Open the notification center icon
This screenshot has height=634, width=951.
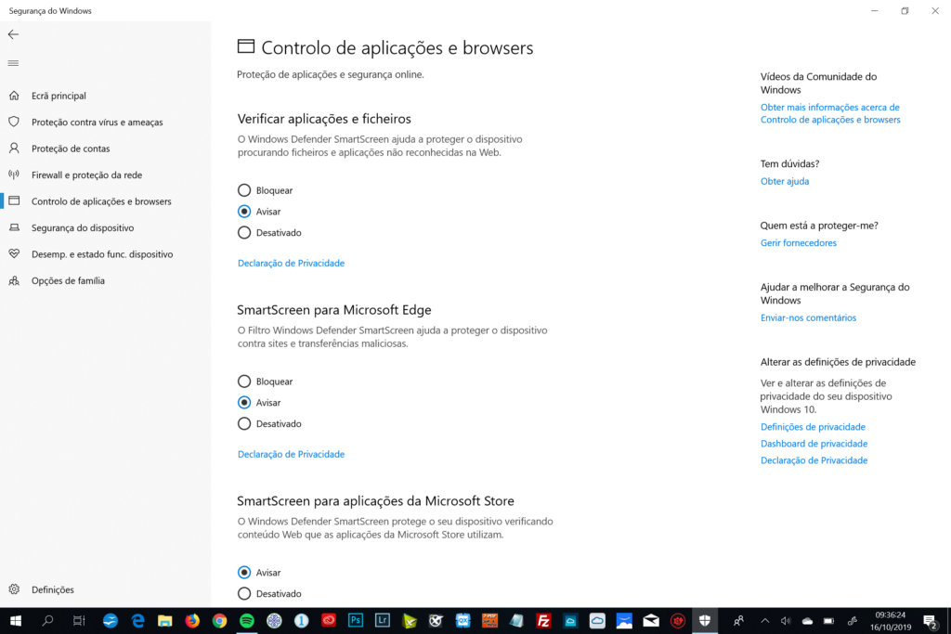pyautogui.click(x=931, y=621)
